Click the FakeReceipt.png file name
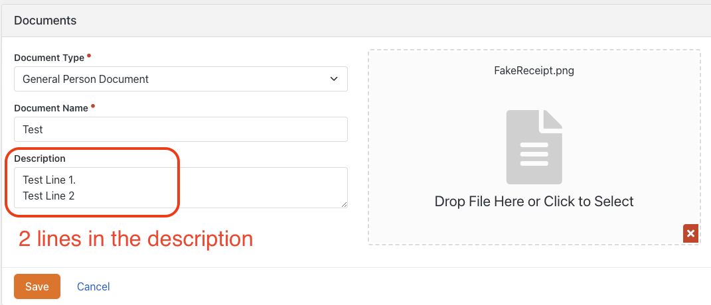Viewport: 711px width, 305px height. tap(534, 71)
